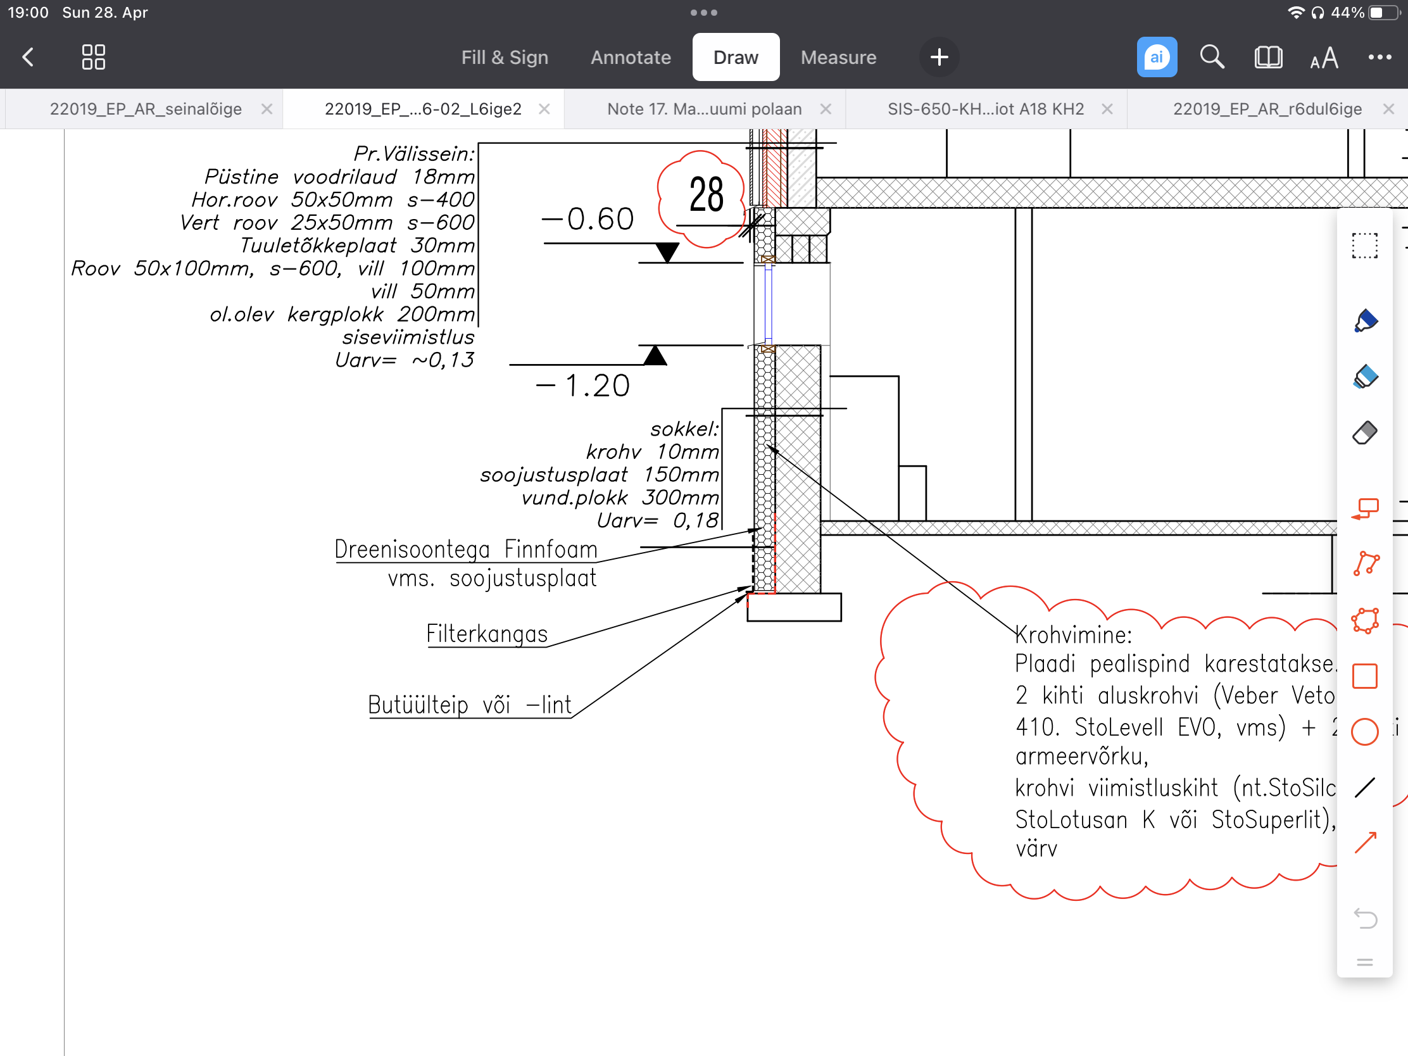Switch to the Measure mode tab

(x=838, y=57)
